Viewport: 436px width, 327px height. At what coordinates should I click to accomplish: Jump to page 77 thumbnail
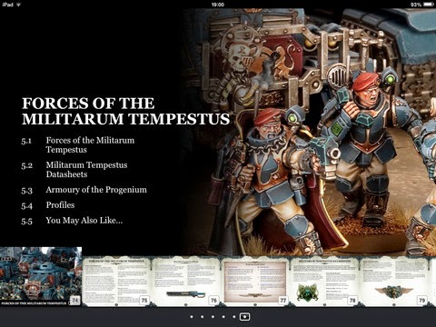[255, 282]
